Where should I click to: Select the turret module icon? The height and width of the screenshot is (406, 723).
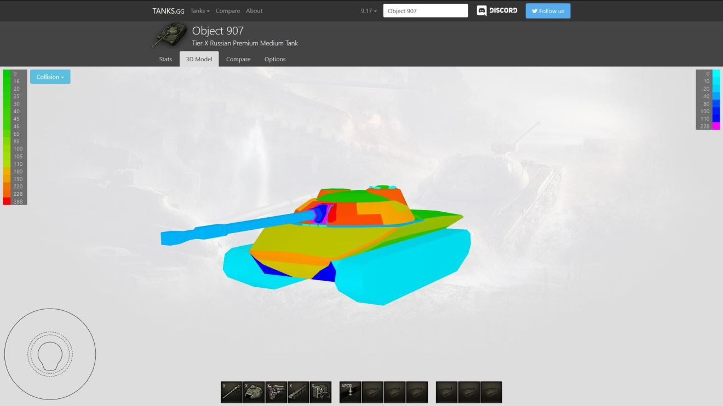tap(254, 392)
